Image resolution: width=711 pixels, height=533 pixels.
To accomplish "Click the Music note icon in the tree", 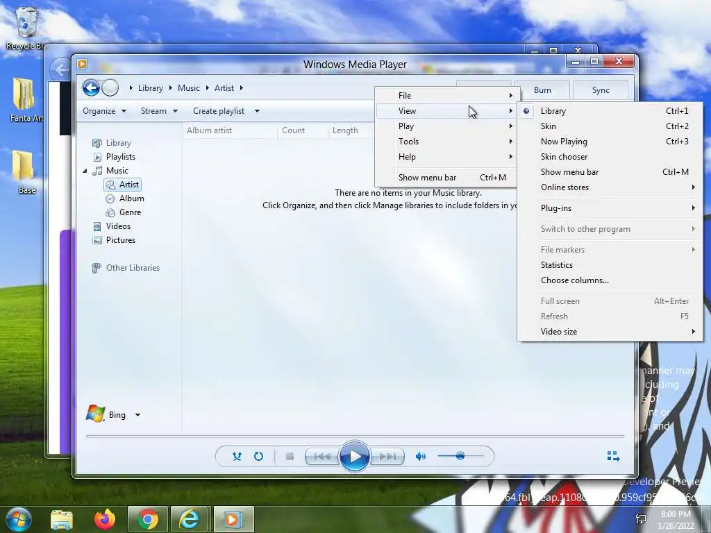I will coord(97,171).
